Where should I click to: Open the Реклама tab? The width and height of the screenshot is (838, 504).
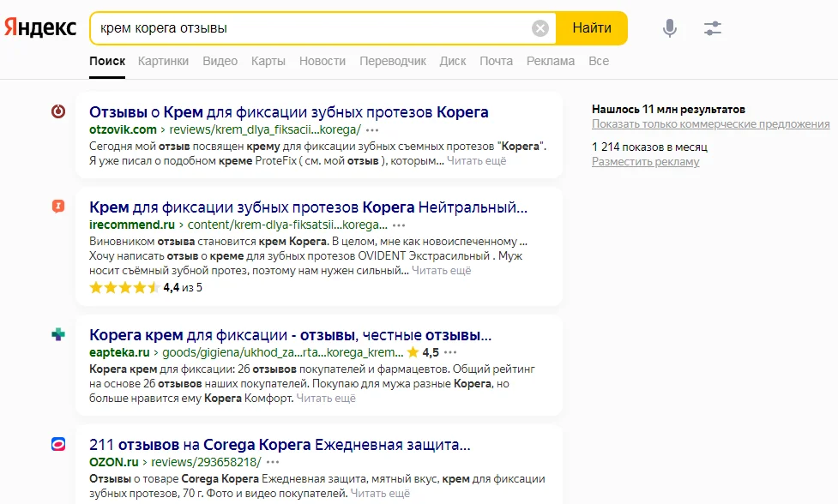tap(551, 62)
